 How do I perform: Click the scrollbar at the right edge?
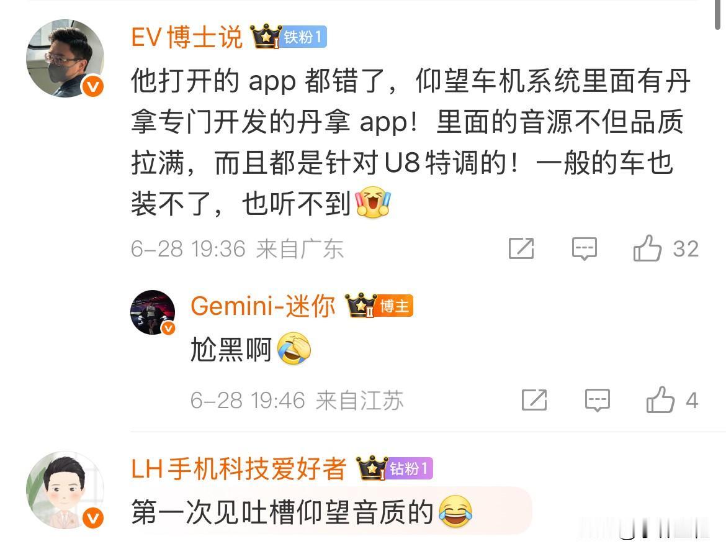(x=717, y=14)
